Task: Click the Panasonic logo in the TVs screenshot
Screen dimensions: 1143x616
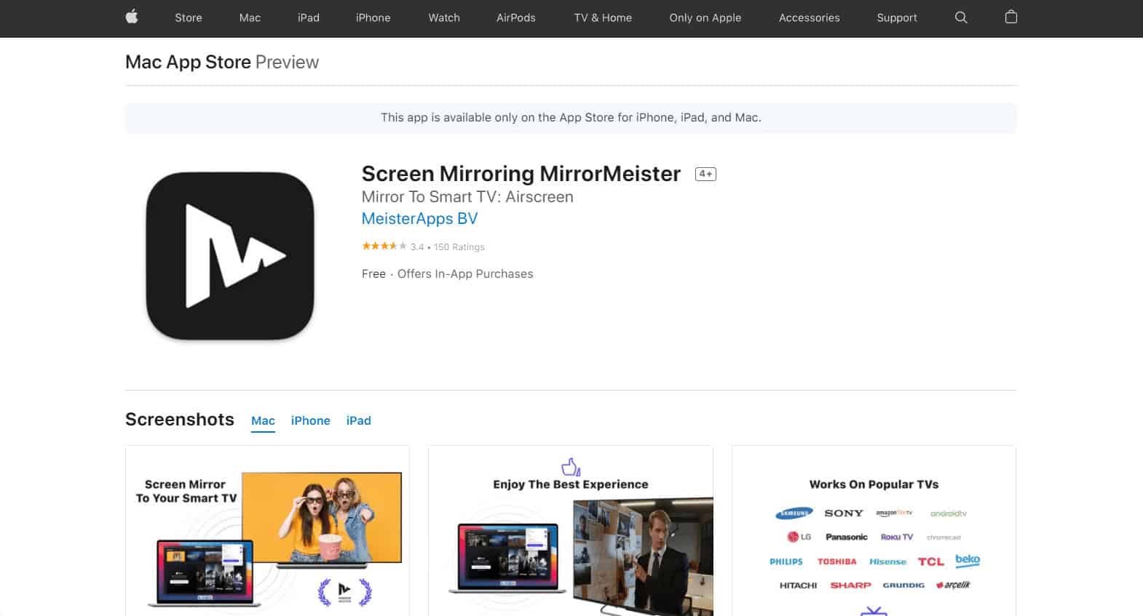Action: [847, 537]
